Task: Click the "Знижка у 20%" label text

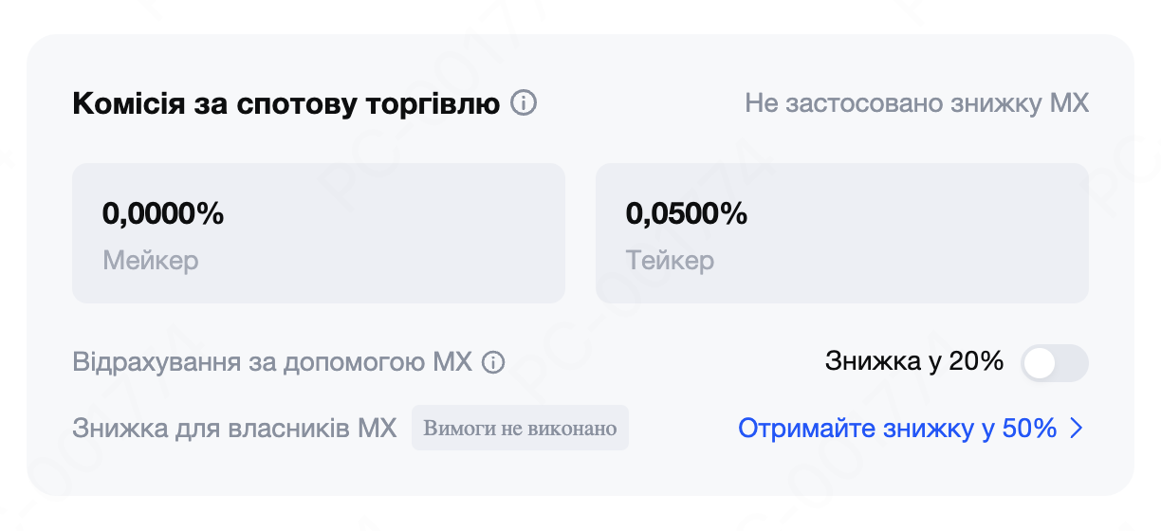Action: [914, 361]
